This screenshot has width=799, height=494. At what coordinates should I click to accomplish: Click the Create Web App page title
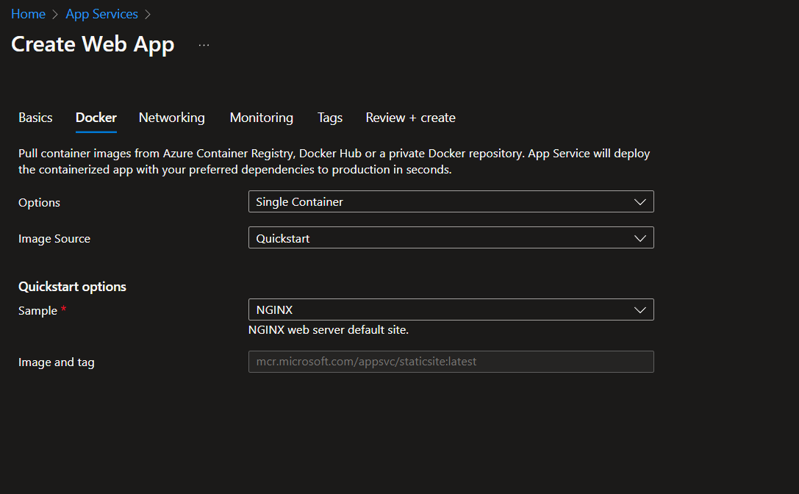93,44
